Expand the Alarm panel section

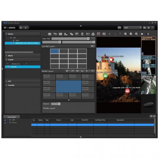coord(22,56)
